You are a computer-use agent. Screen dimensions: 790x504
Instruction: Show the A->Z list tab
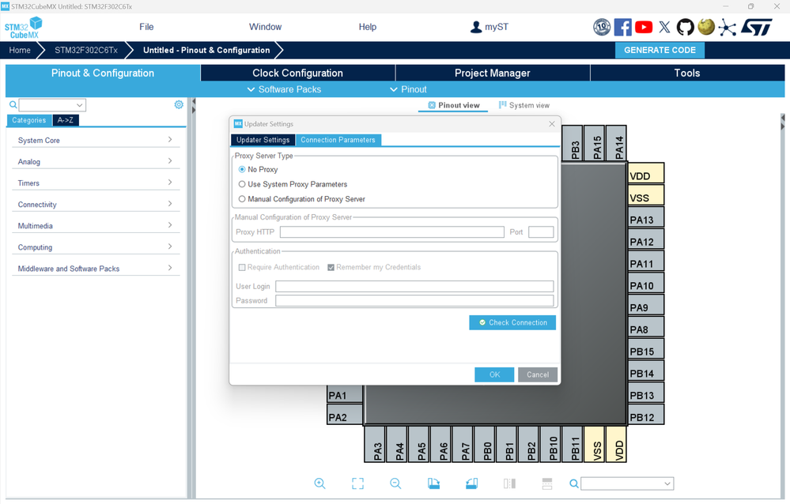click(x=66, y=120)
